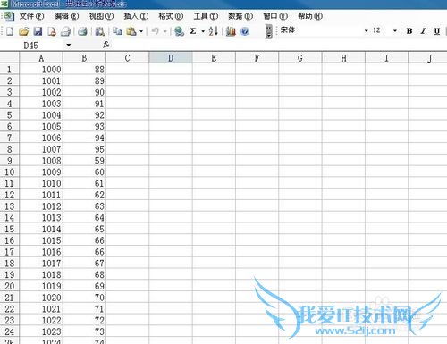Click the Undo arrow icon

[156, 31]
